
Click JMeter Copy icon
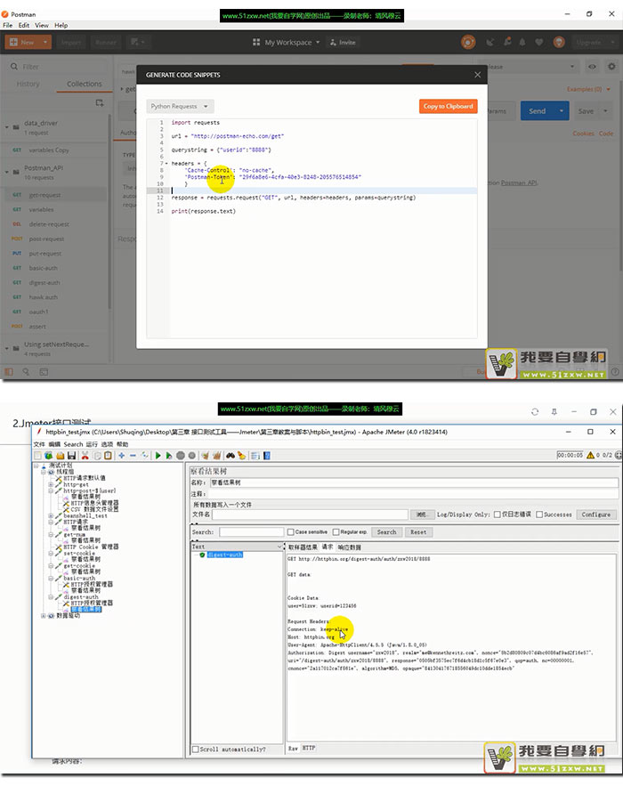tap(97, 455)
